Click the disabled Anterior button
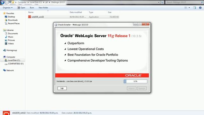This screenshot has width=204, height=115. coord(132,88)
